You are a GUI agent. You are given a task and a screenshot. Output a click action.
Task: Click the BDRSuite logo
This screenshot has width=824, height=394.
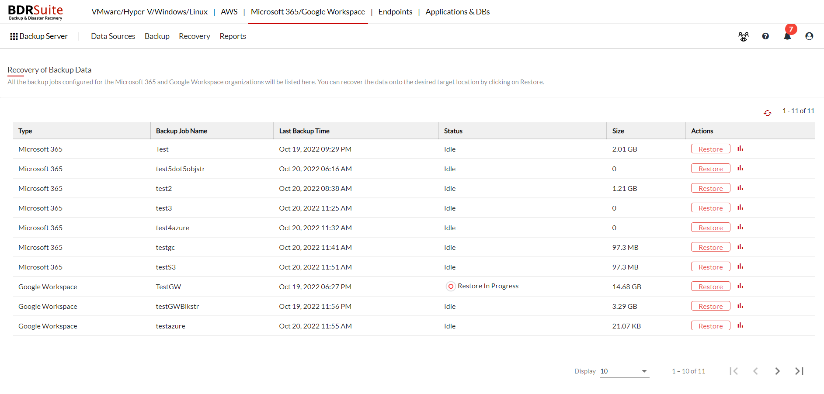coord(35,12)
